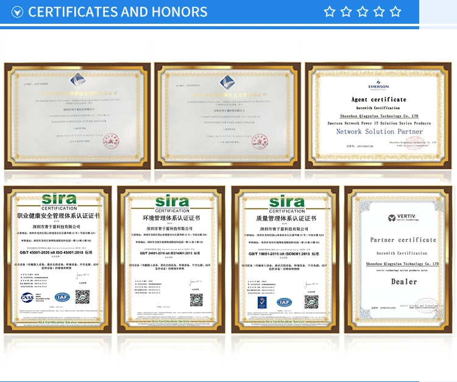Select the second star in the header
The width and height of the screenshot is (457, 382).
346,12
